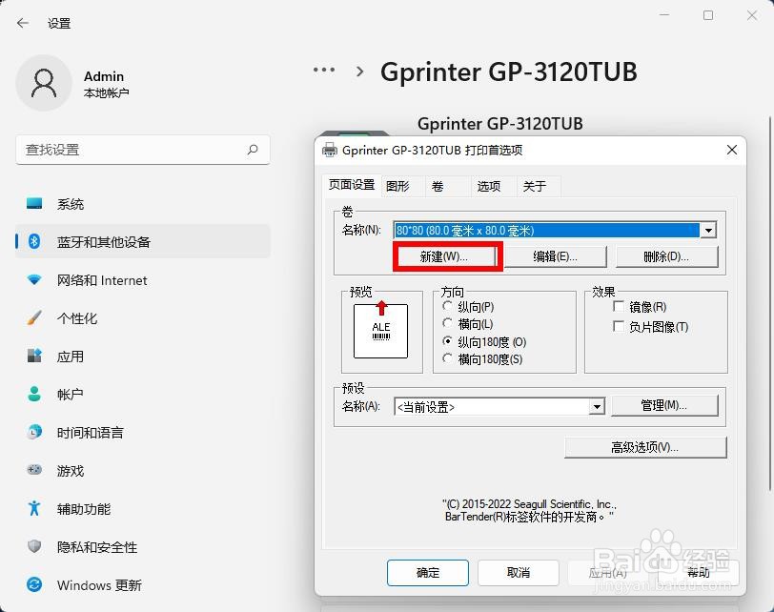Screen dimensions: 774x612
Task: Click the 查找设置 search field
Action: (x=143, y=150)
